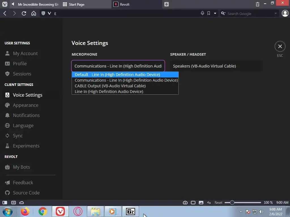Close settings with the ESC X button
This screenshot has height=217, width=290.
(280, 46)
